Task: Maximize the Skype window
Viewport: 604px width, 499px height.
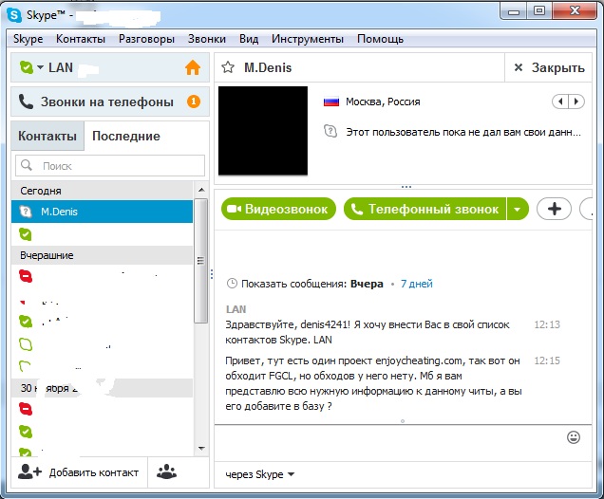Action: [539, 10]
